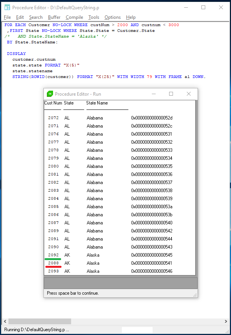Click customer number 2088 row
The image size is (231, 335).
[x=53, y=263]
